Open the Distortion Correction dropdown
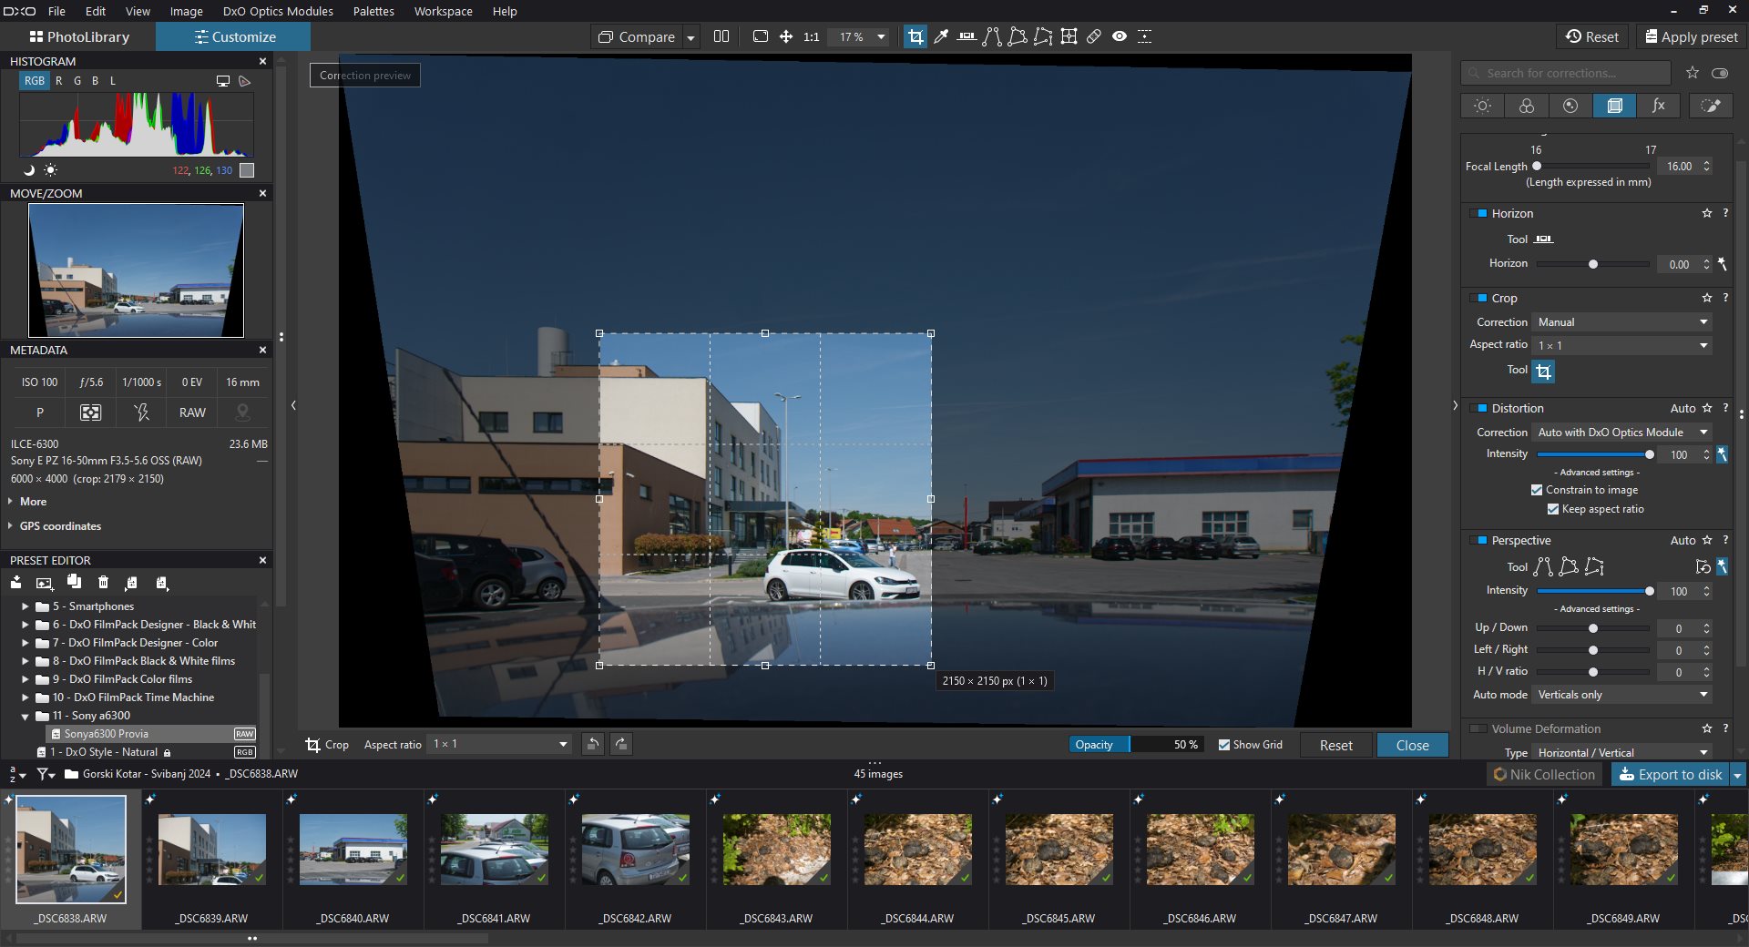The image size is (1749, 947). (1621, 433)
